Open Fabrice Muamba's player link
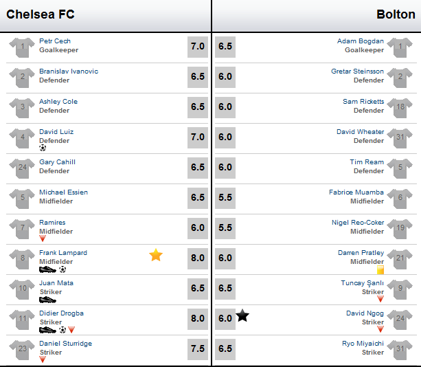421x367 pixels. pyautogui.click(x=356, y=192)
